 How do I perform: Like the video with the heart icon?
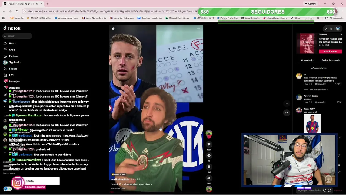click(209, 144)
